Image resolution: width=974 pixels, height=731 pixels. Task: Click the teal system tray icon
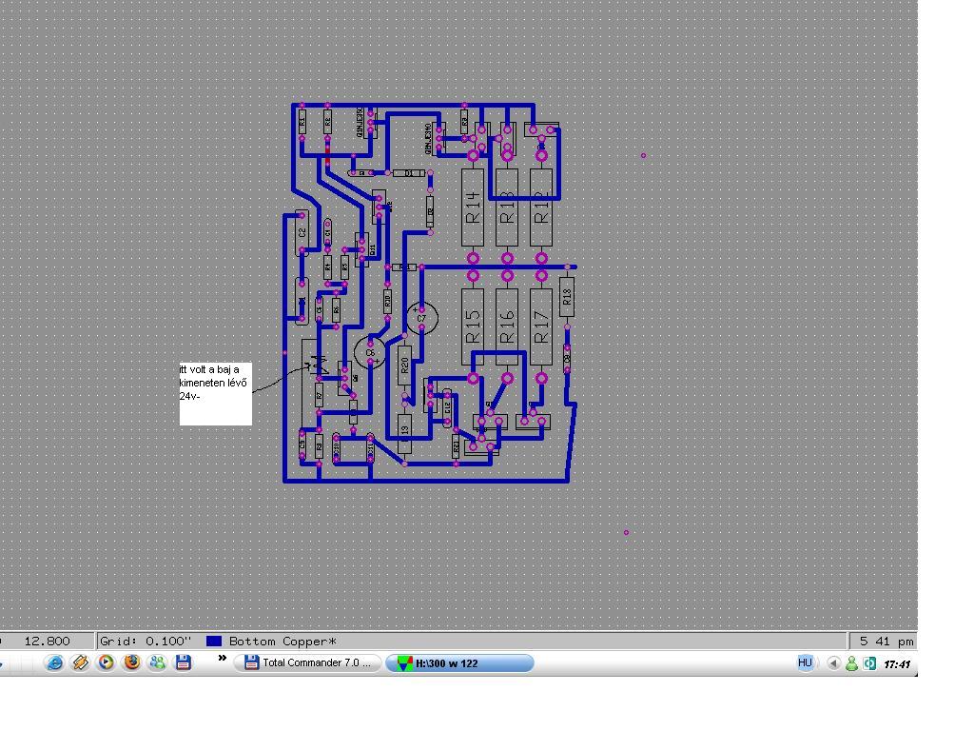869,663
